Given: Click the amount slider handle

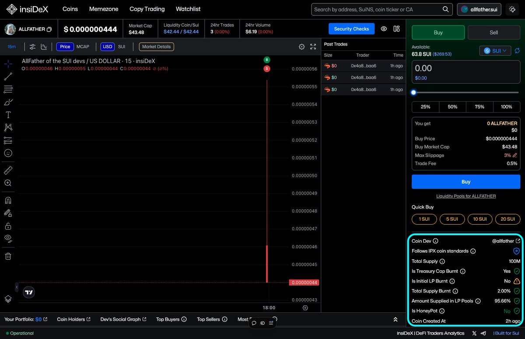Looking at the screenshot, I should [x=413, y=92].
